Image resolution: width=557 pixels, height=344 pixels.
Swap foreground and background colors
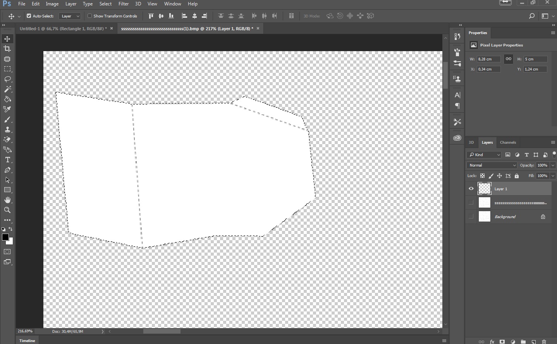(x=10, y=229)
